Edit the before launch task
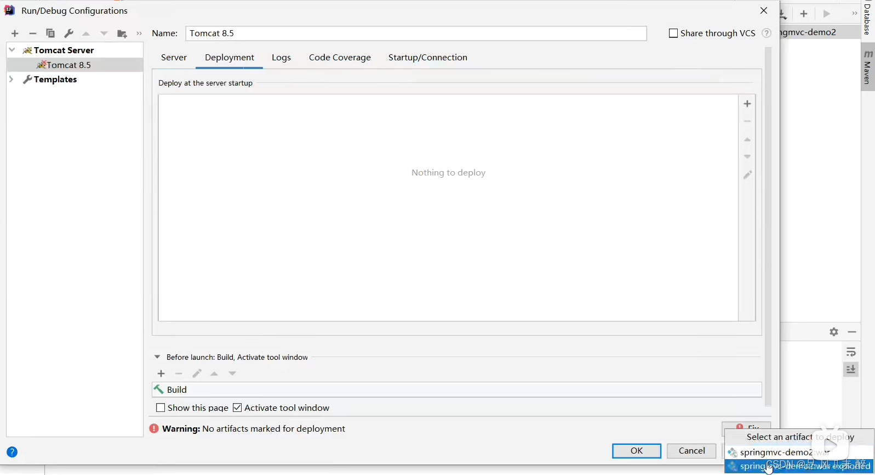The image size is (875, 475). 197,374
